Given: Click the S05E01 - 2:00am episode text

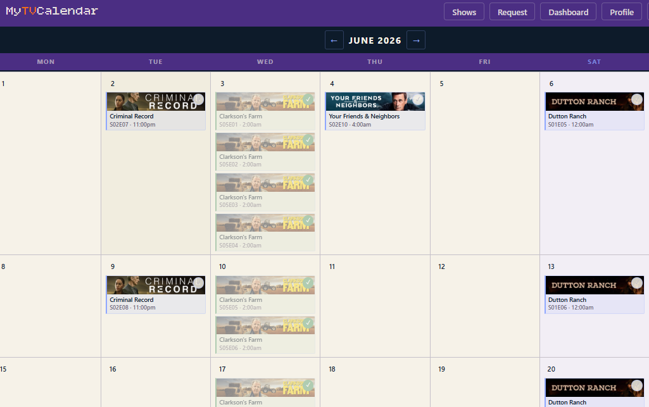Looking at the screenshot, I should click(240, 125).
